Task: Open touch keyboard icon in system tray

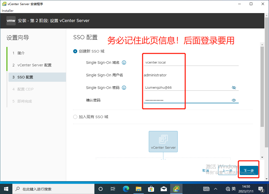Action: [206, 189]
